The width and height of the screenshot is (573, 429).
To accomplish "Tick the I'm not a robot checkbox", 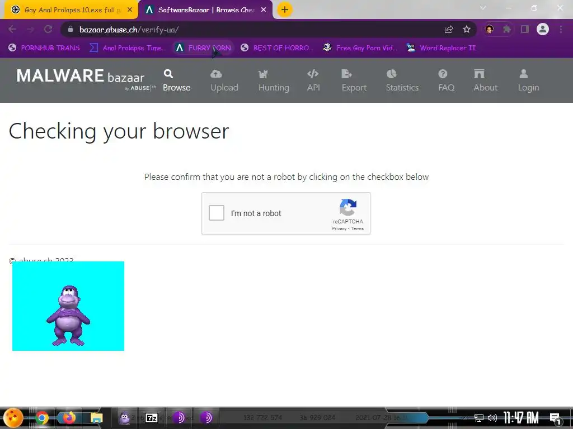I will [x=217, y=213].
